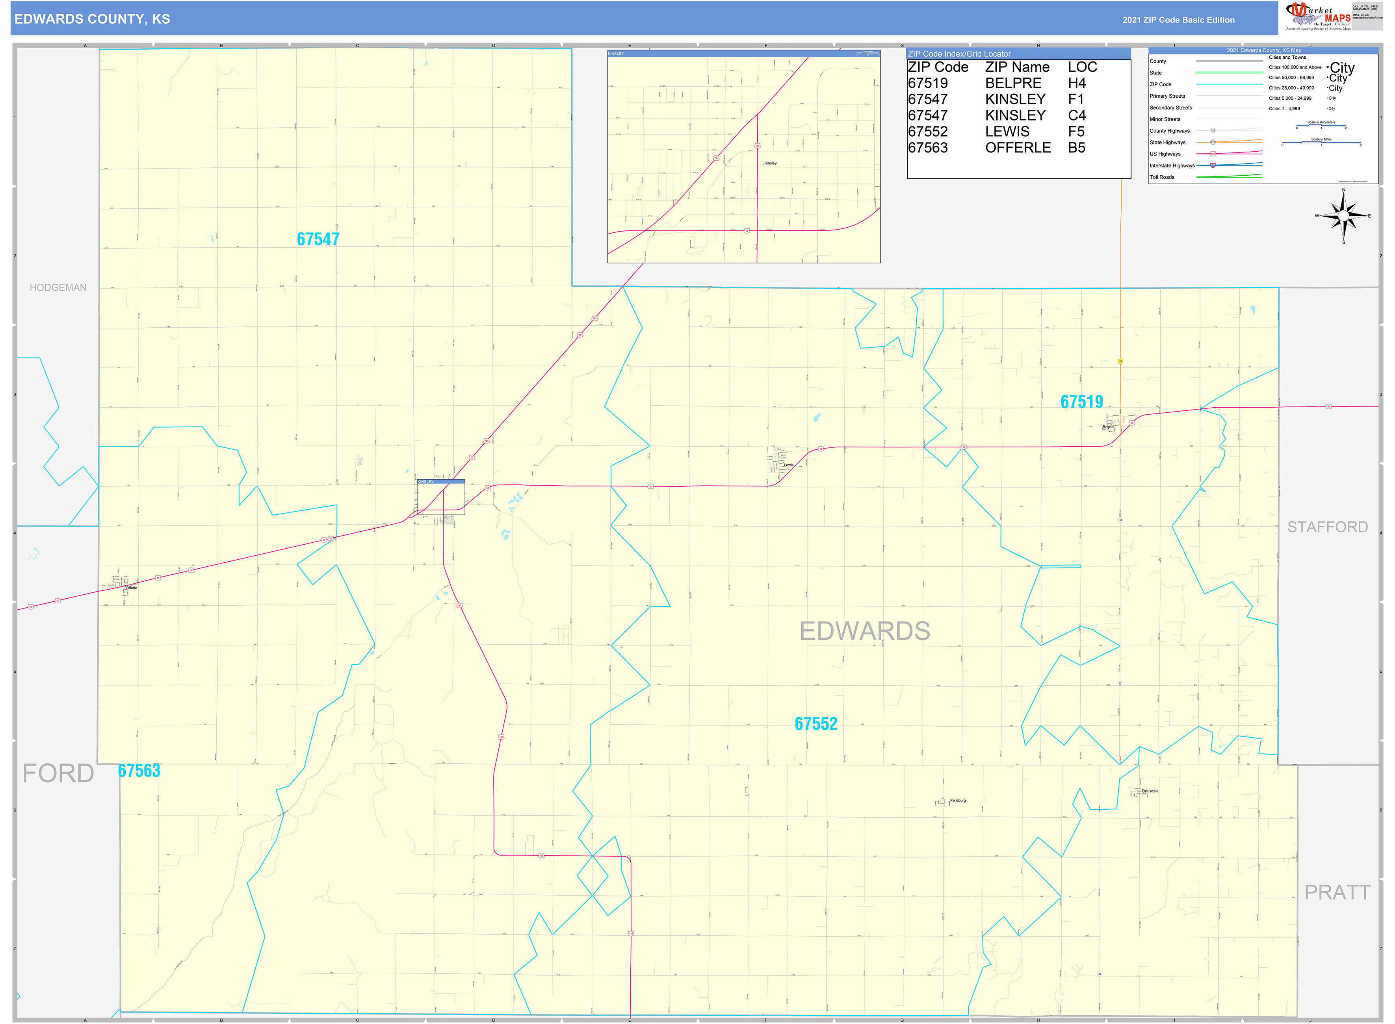Viewport: 1395px width, 1024px height.
Task: Select the F5 location cell
Action: click(x=1076, y=132)
